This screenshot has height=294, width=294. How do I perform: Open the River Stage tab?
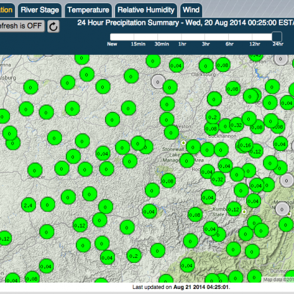(x=40, y=10)
